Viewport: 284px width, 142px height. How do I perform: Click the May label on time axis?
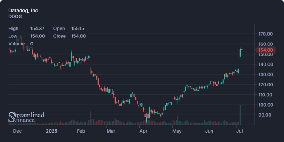(x=177, y=131)
